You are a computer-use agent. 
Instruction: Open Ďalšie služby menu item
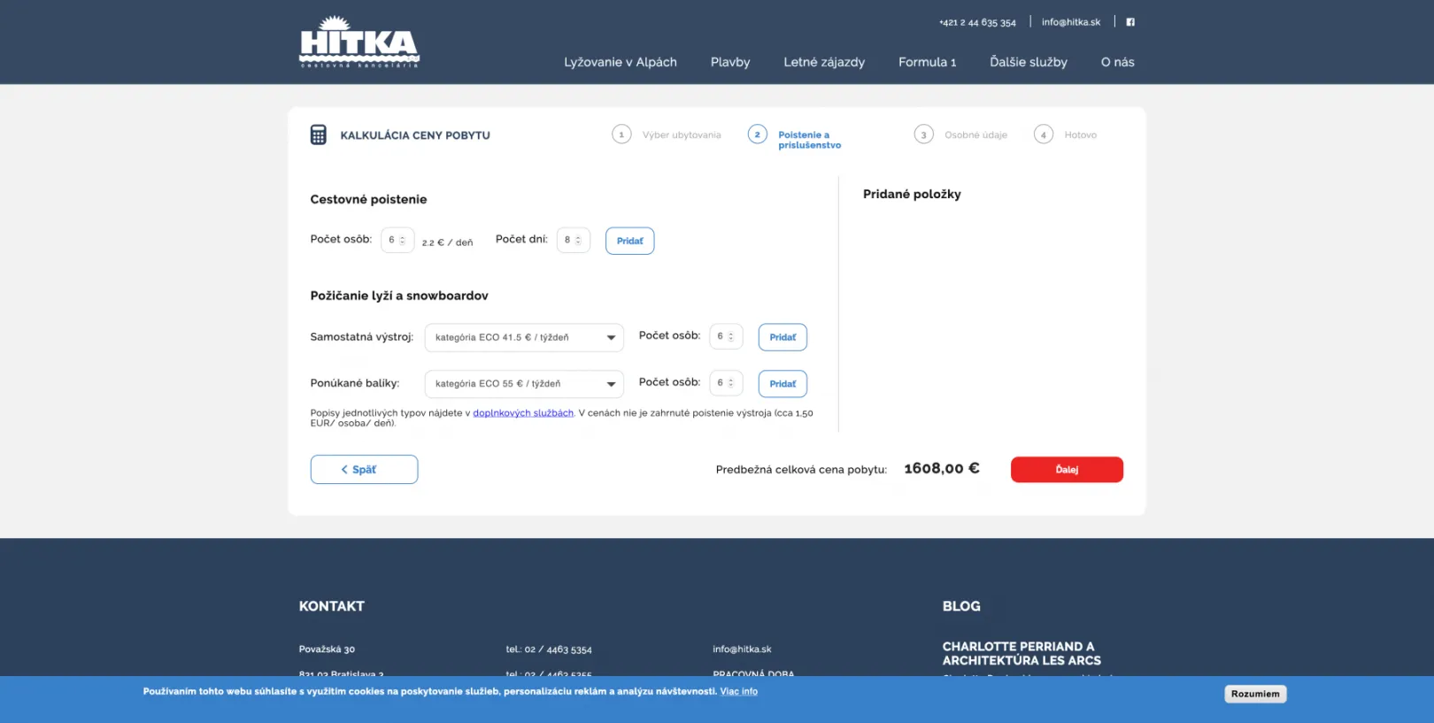(x=1029, y=62)
